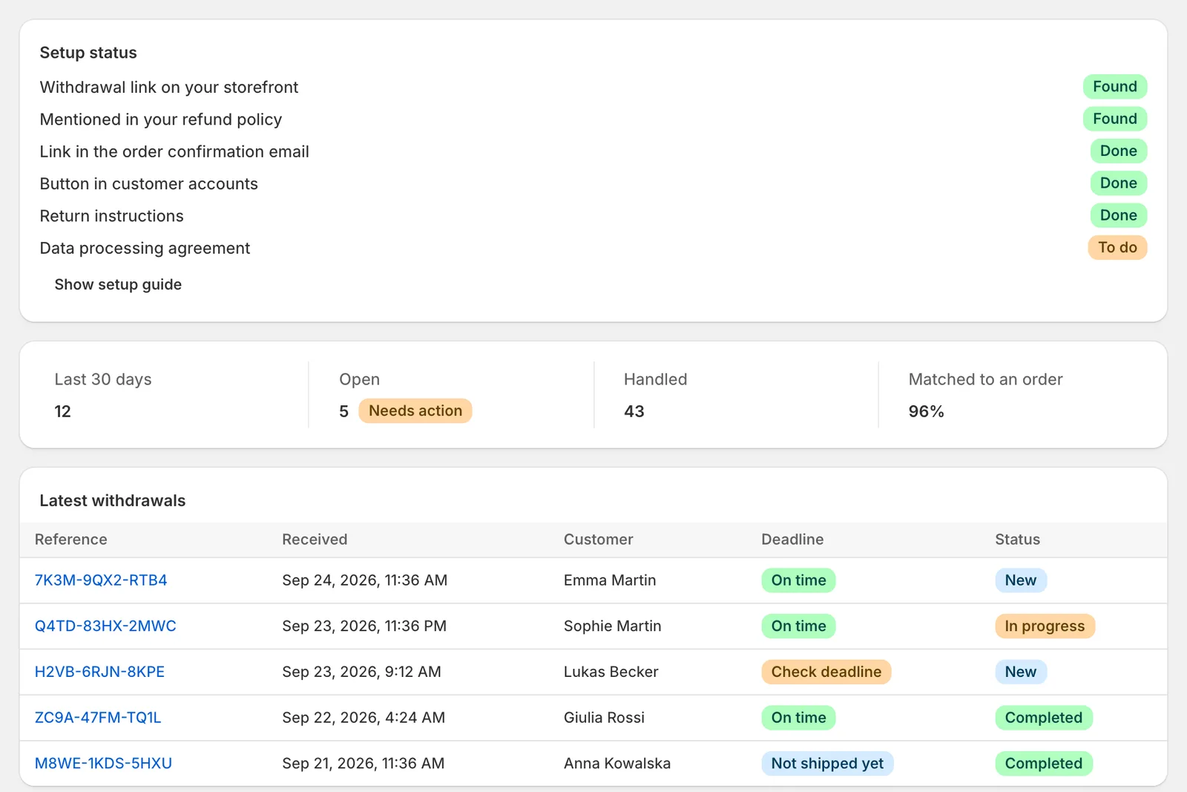The height and width of the screenshot is (792, 1187).
Task: Click To do badge for Data processing agreement
Action: [x=1117, y=247]
